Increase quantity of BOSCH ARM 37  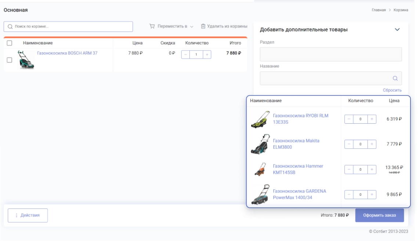(x=207, y=54)
